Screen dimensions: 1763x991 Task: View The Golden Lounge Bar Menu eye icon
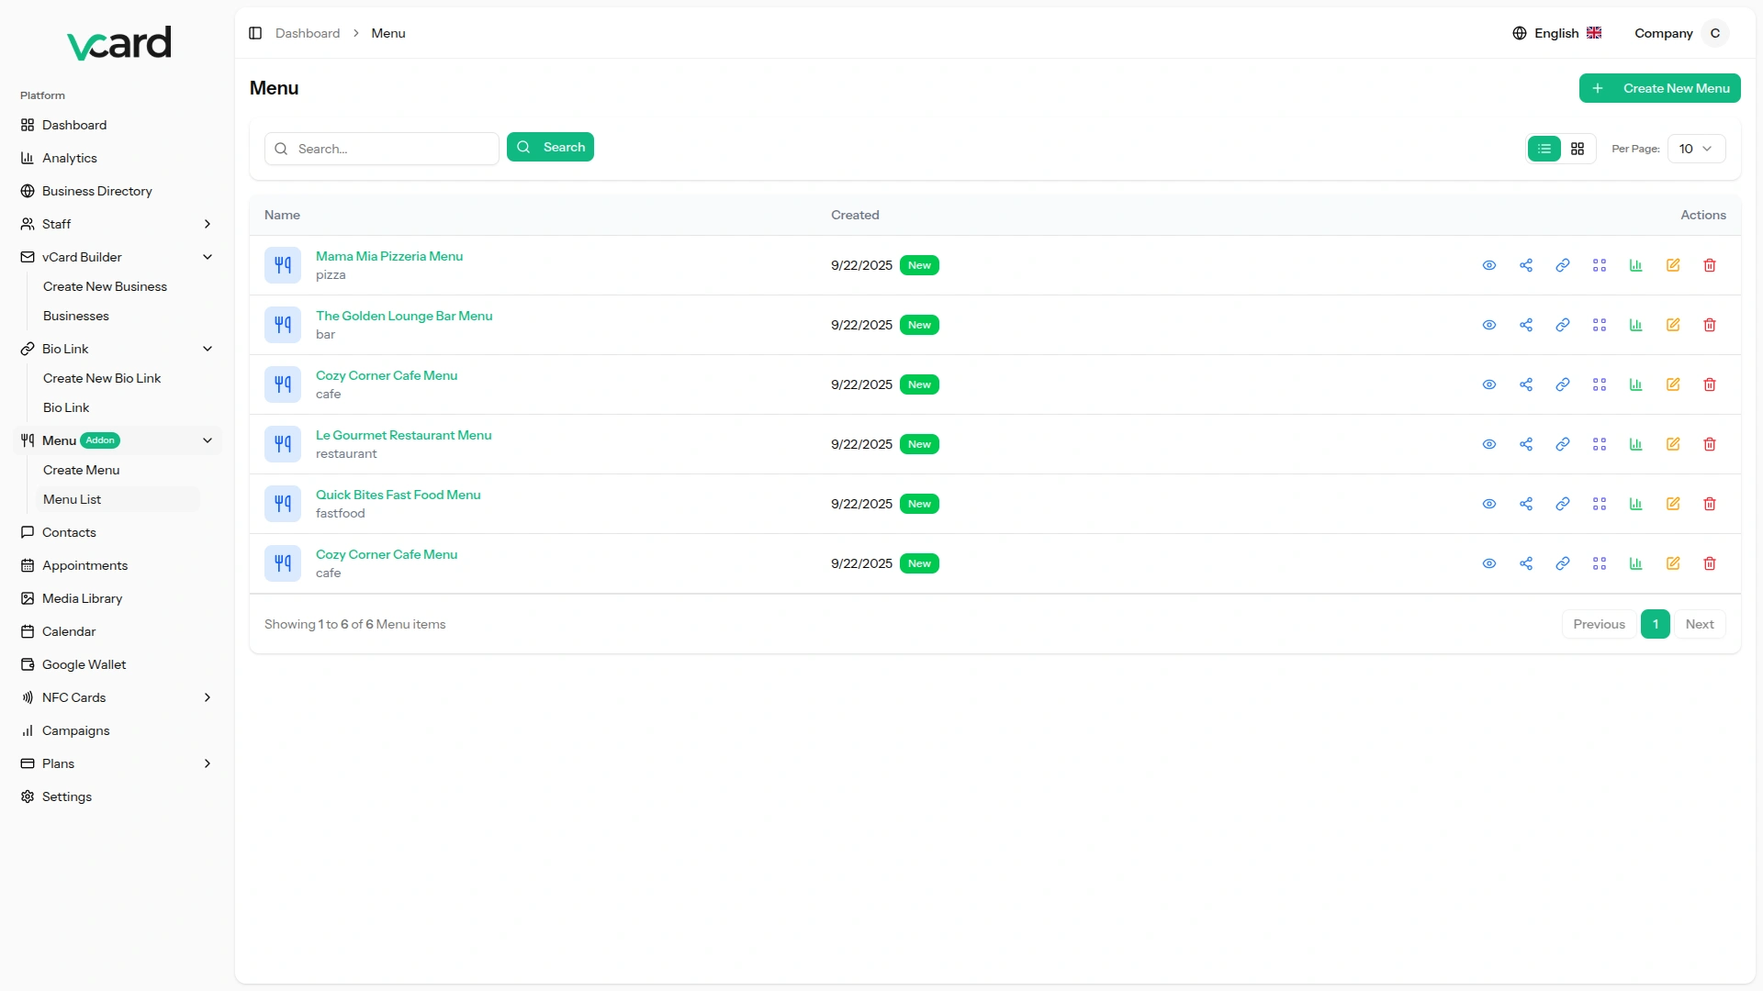(1488, 325)
